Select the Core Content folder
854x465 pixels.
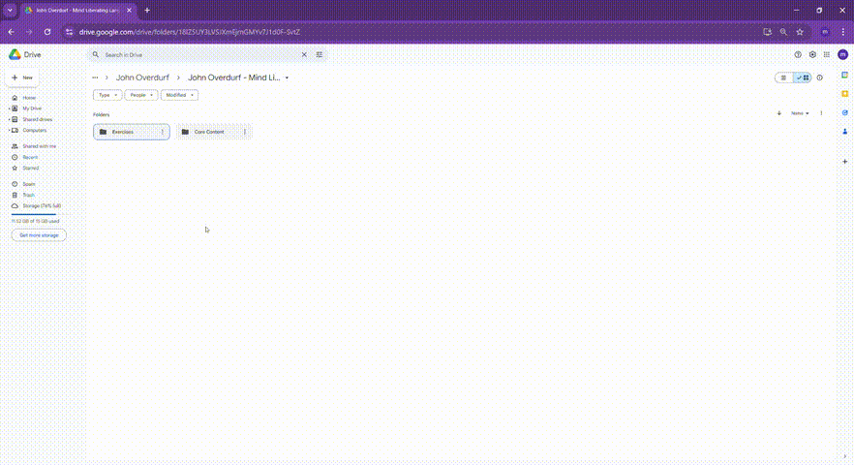213,132
